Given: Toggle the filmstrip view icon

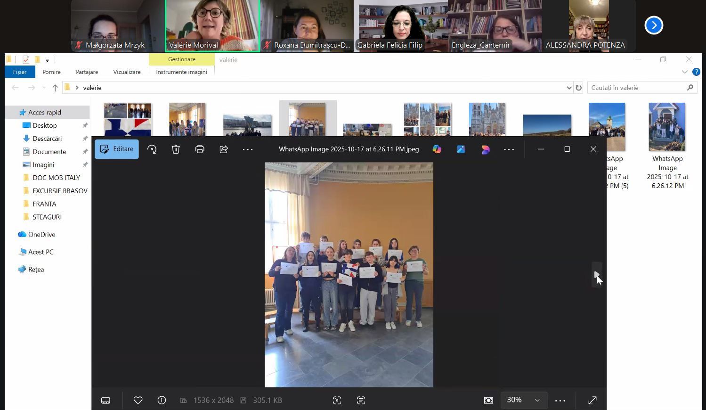Looking at the screenshot, I should [x=106, y=400].
